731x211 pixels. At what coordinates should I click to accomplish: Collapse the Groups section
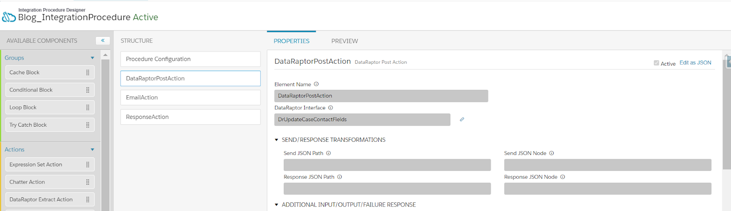point(92,58)
